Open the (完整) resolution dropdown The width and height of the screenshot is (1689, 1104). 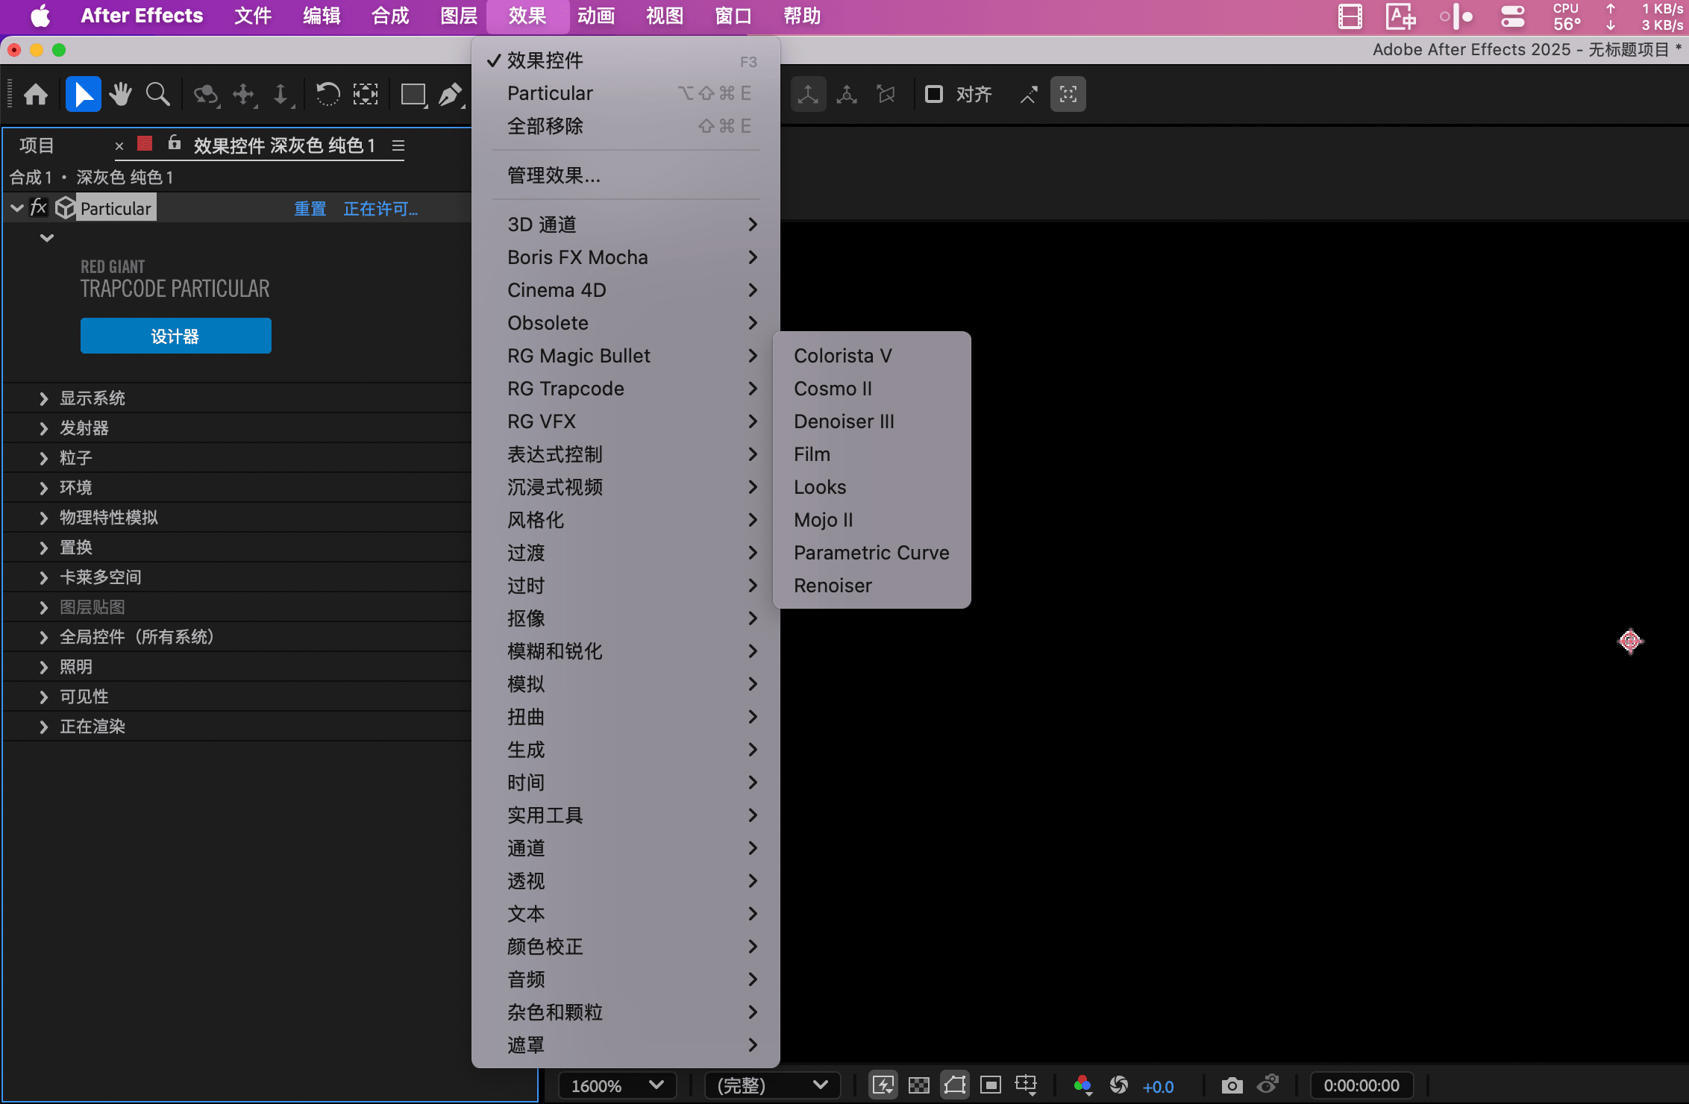772,1085
